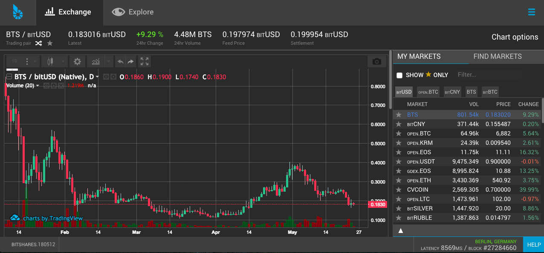Star the OPEN.ETH market row

point(399,181)
